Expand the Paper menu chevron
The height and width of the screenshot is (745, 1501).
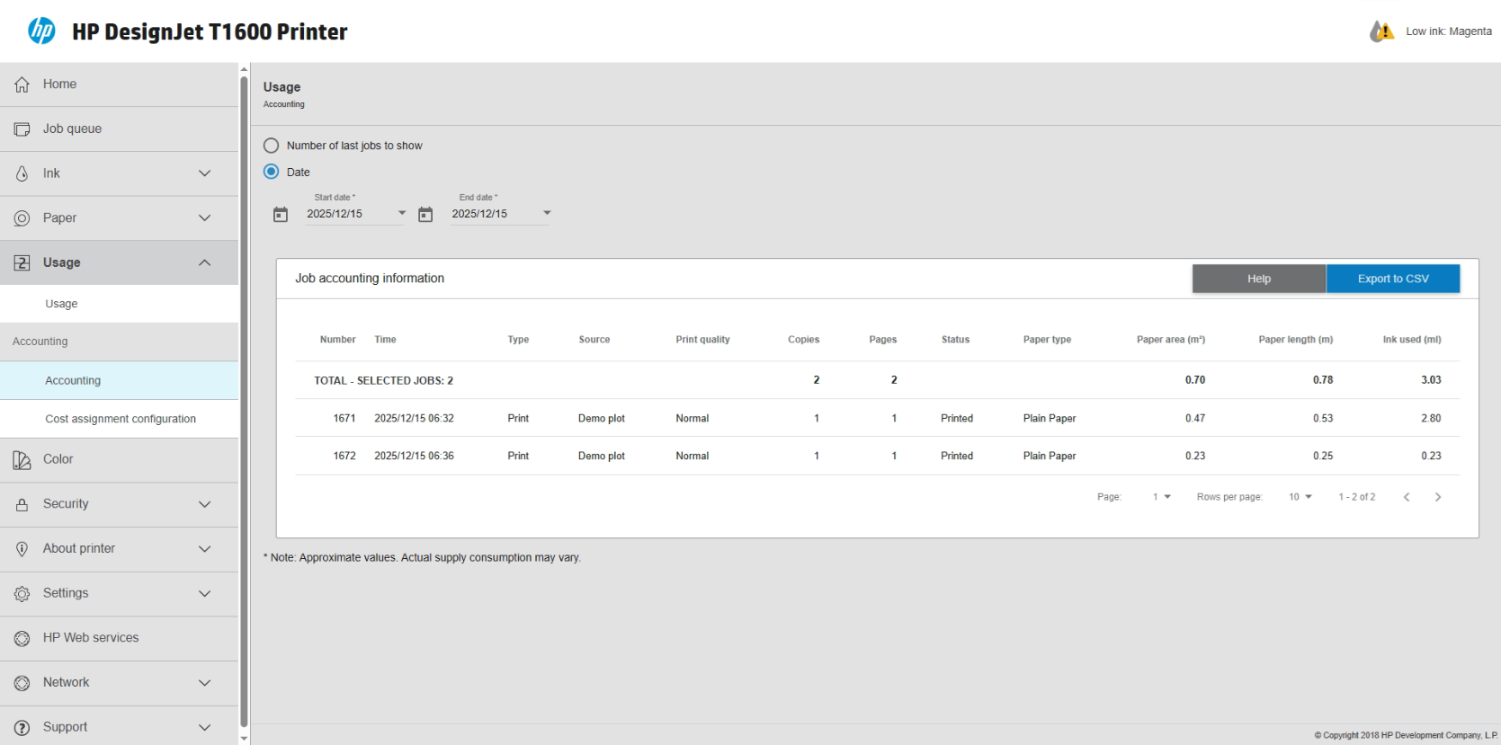click(205, 218)
